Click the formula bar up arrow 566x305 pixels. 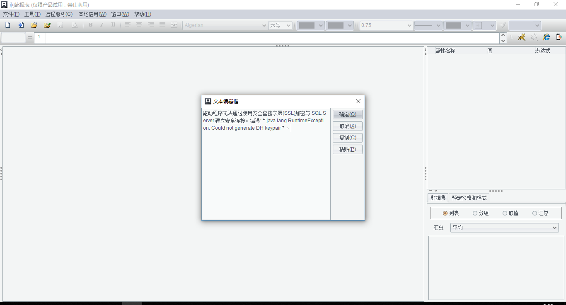tap(503, 36)
